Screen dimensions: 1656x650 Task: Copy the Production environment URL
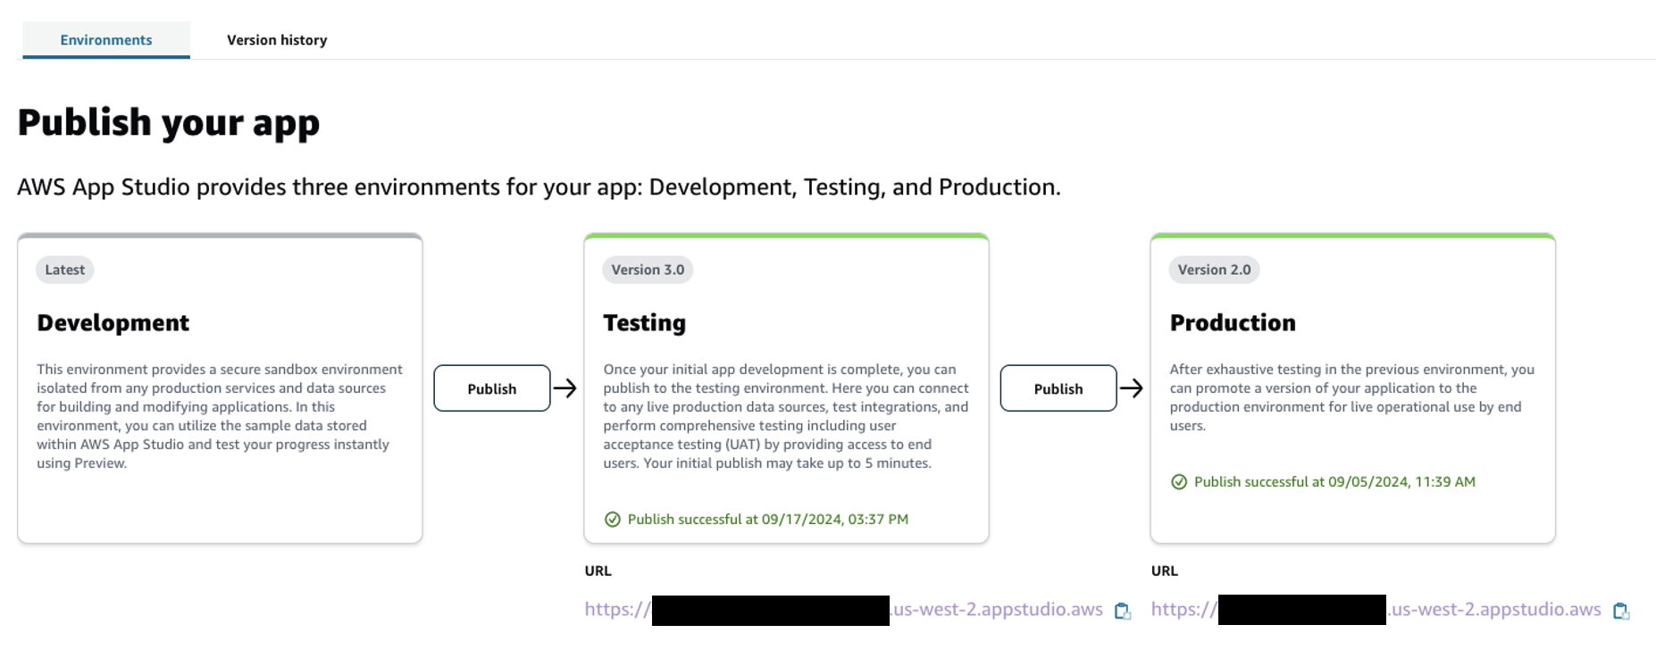[x=1621, y=611]
